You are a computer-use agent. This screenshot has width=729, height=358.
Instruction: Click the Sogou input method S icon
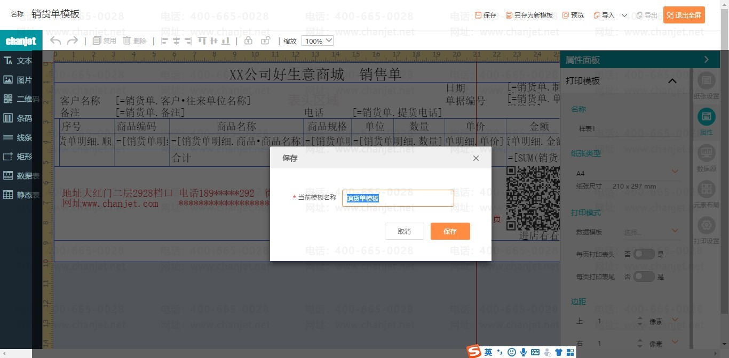click(x=474, y=352)
